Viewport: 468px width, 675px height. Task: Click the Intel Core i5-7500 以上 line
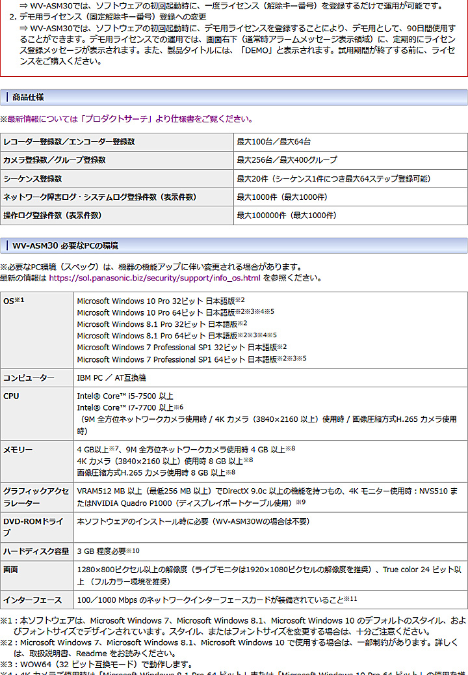(125, 396)
